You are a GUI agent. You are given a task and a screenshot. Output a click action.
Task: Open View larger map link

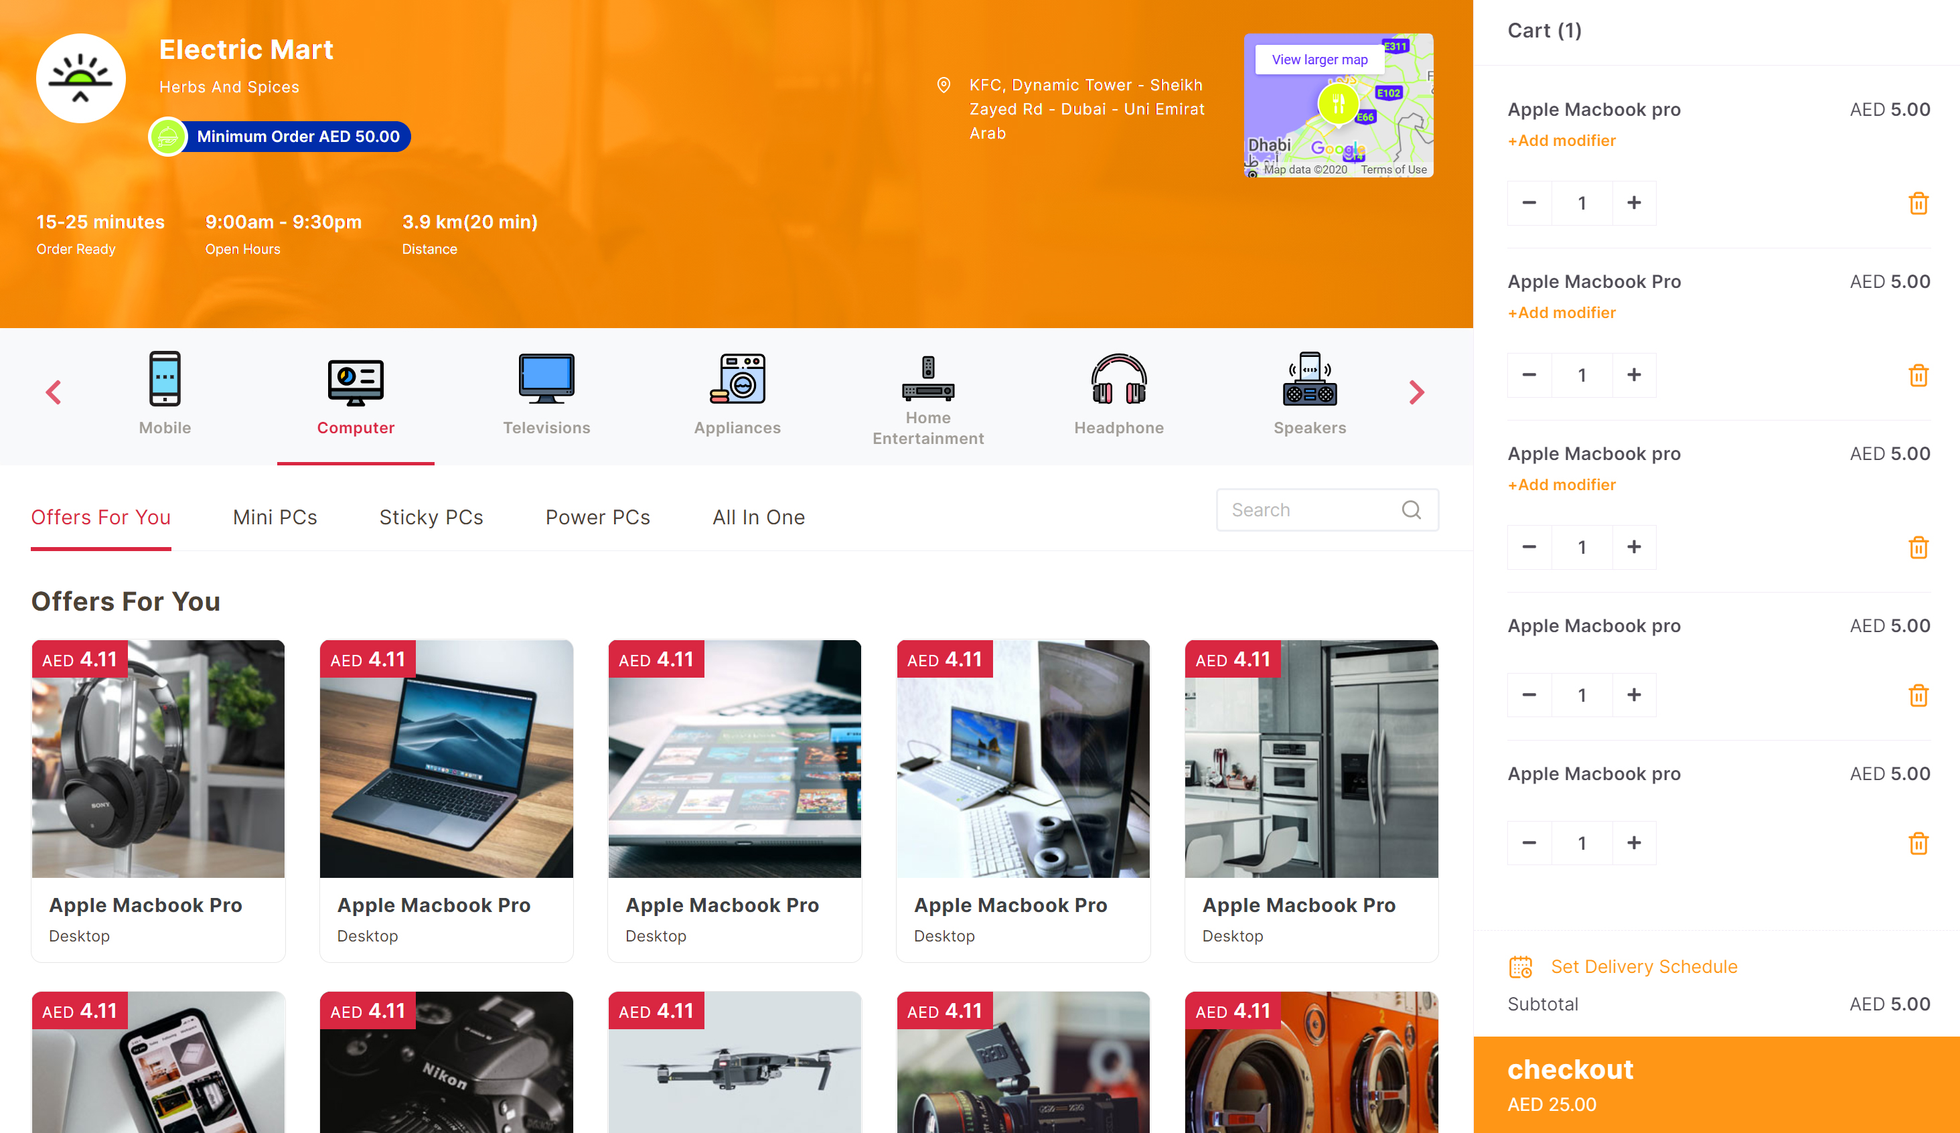click(x=1319, y=60)
